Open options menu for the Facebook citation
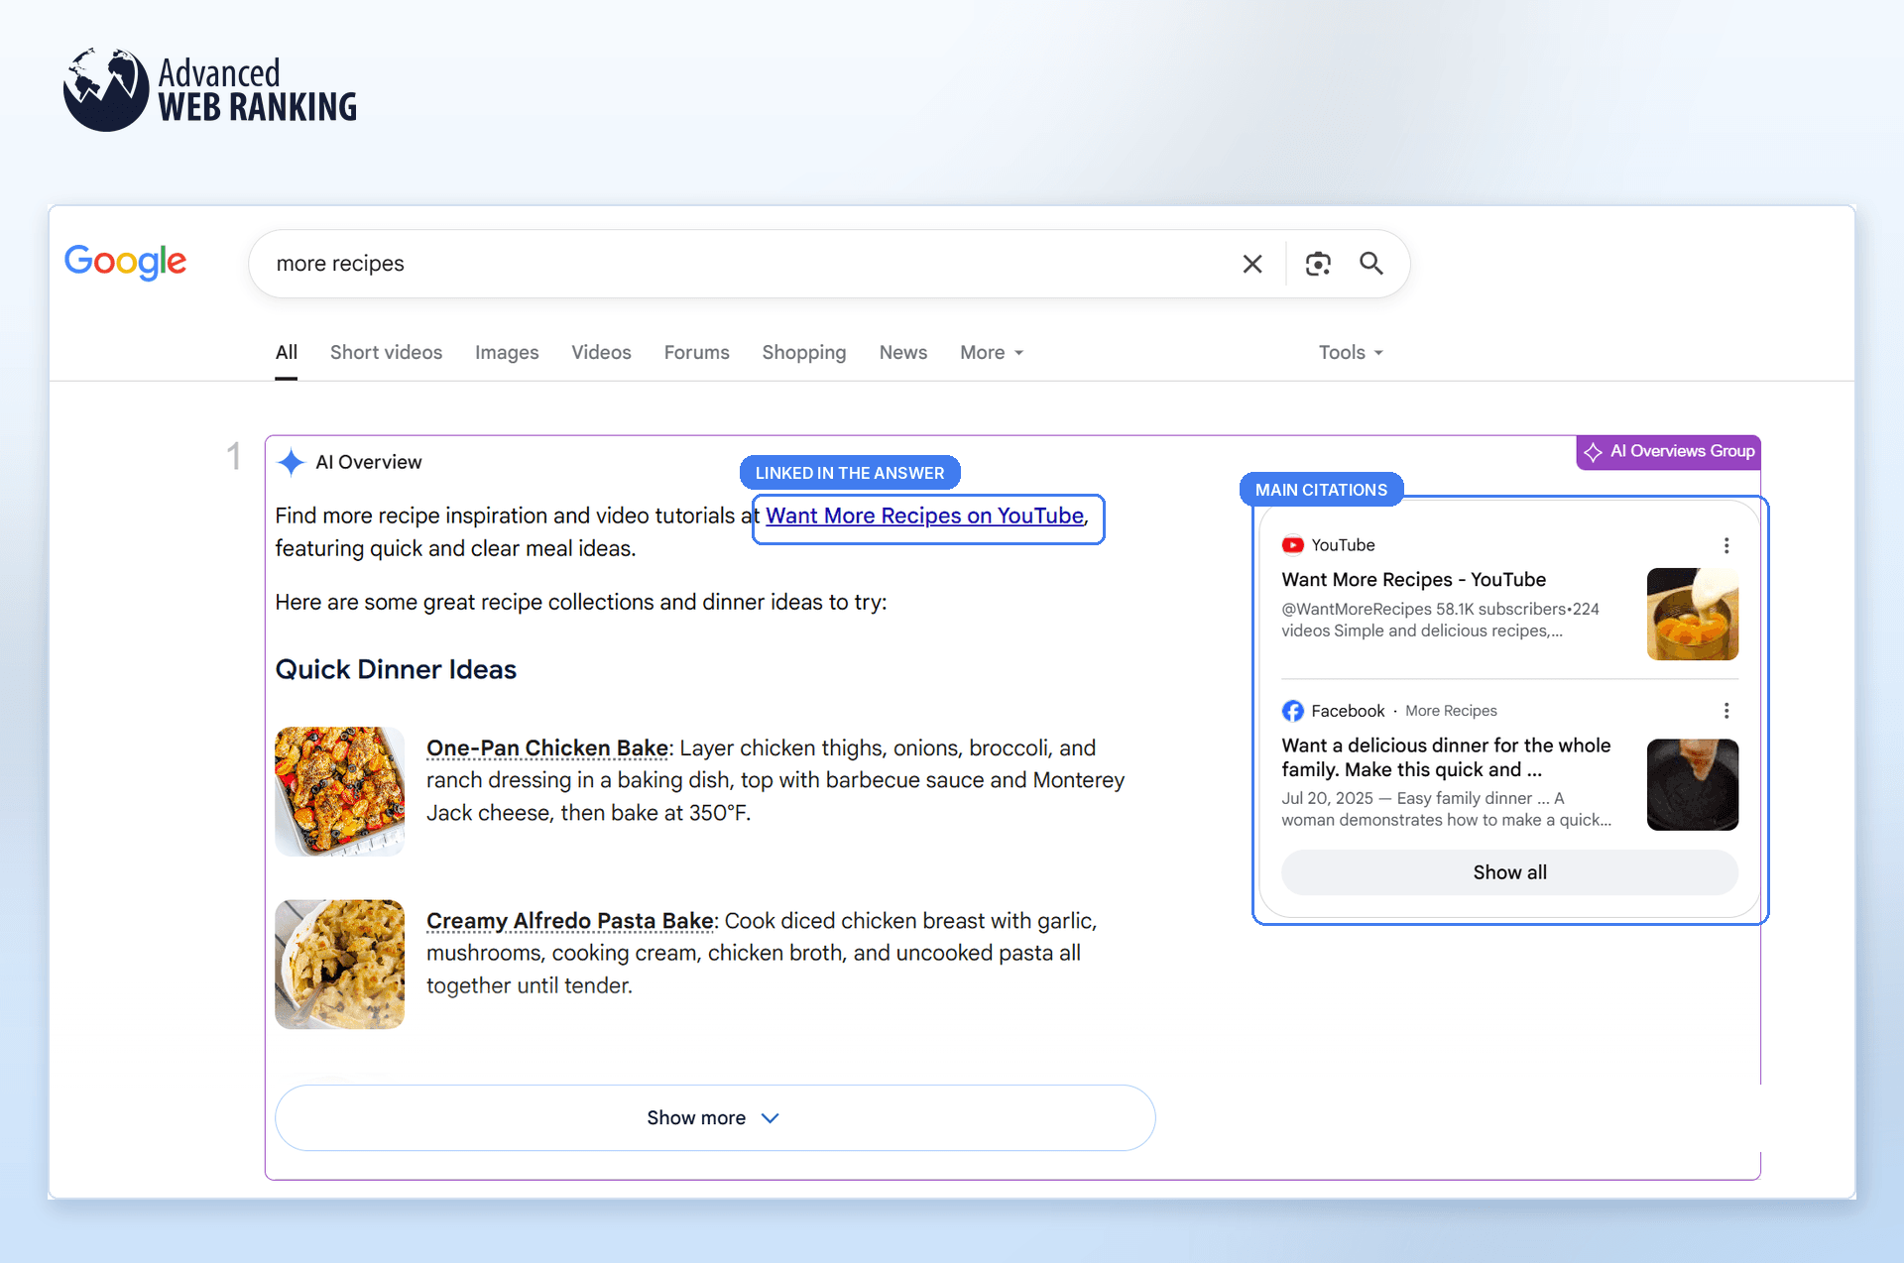 pos(1726,711)
